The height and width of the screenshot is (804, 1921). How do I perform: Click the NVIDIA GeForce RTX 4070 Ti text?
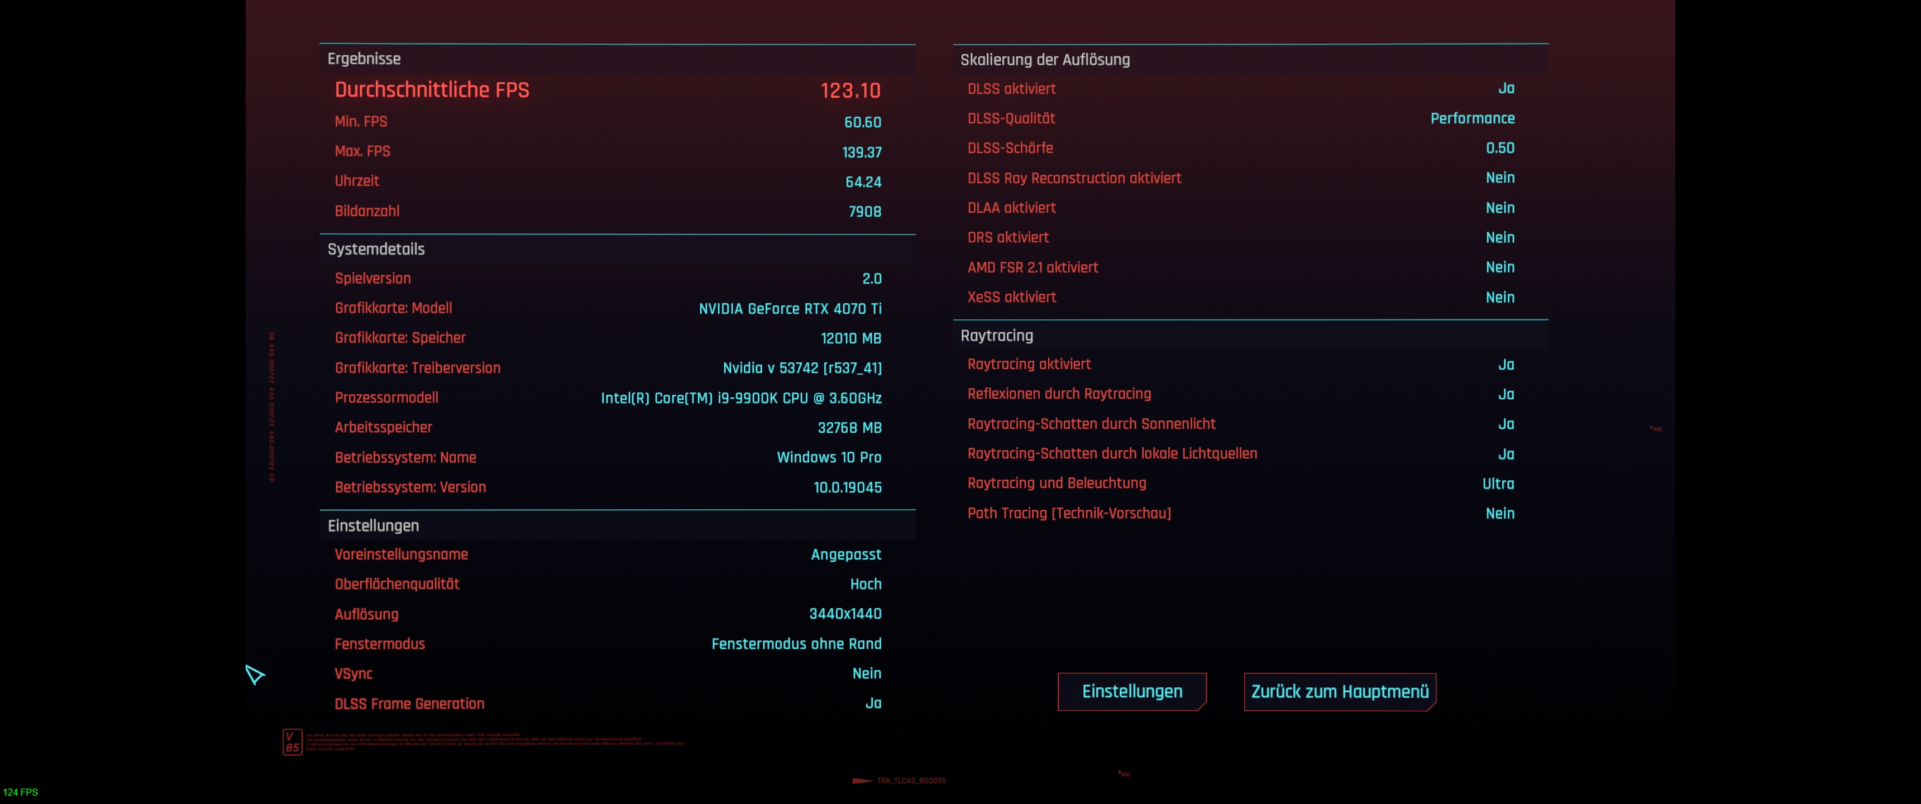[789, 308]
